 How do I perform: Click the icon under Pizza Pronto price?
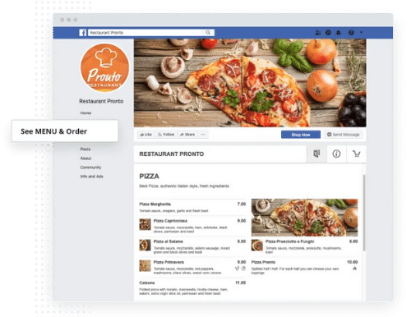point(355,269)
